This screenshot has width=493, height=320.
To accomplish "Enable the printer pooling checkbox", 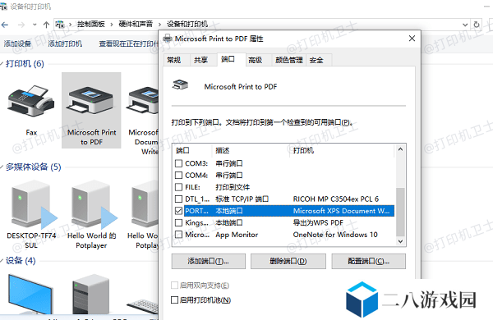I will [x=174, y=300].
